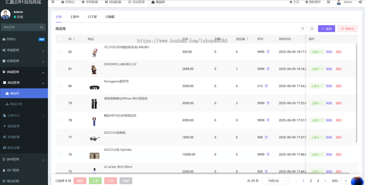Click the sidebar Admin profile picture
The image size is (365, 185).
pos(5,14)
